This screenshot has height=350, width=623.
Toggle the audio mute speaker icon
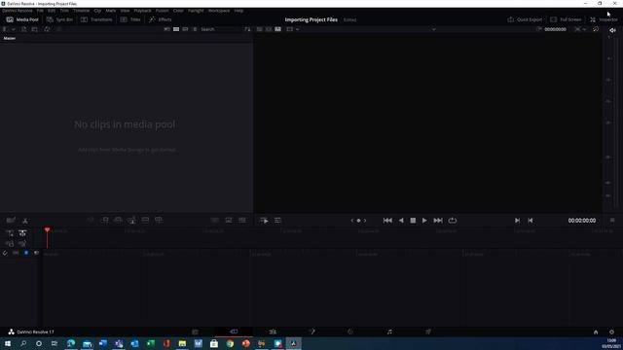coord(612,30)
